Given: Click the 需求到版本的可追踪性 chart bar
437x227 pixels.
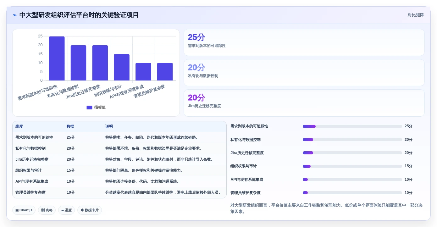Looking at the screenshot, I should [57, 58].
